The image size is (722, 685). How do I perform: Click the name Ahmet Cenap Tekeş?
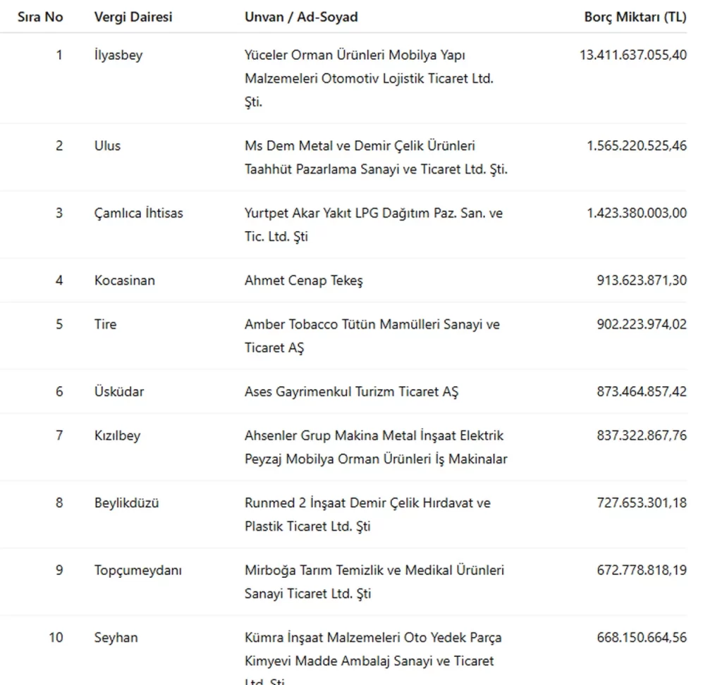tap(304, 280)
